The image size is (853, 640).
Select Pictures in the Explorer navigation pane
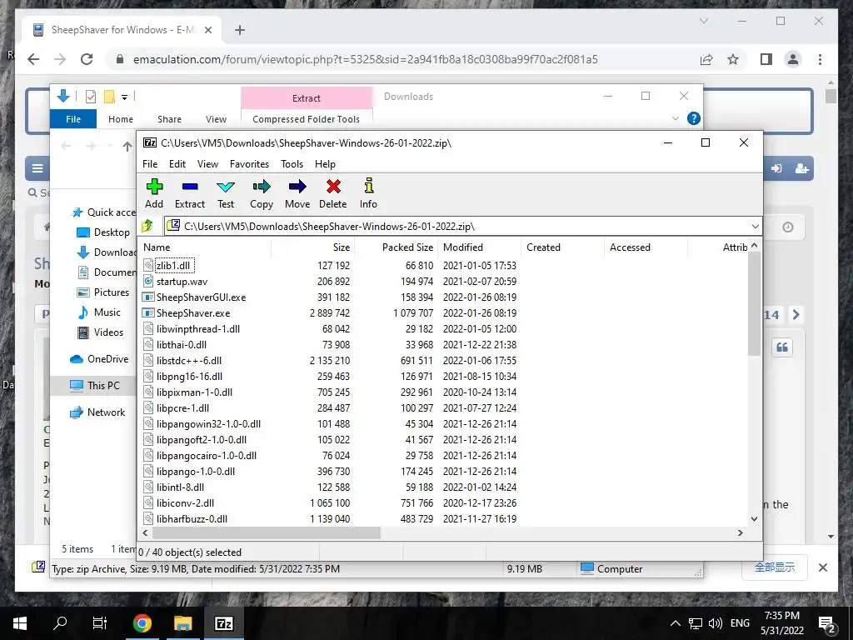click(103, 292)
